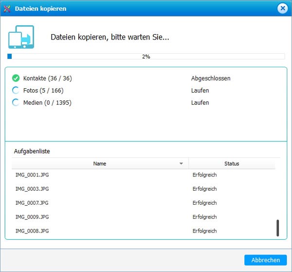292x272 pixels.
Task: Select IMG_0003.JPG row
Action: 32,189
